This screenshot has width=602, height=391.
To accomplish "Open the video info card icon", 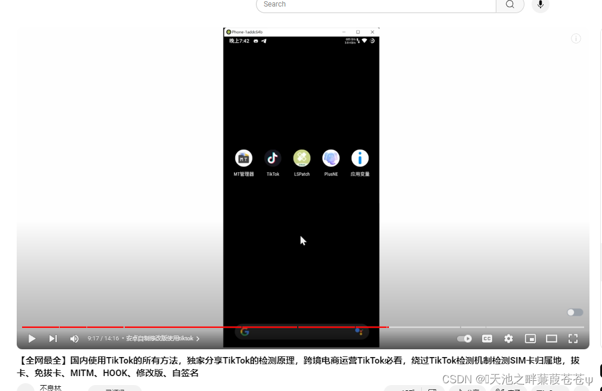I will (576, 38).
